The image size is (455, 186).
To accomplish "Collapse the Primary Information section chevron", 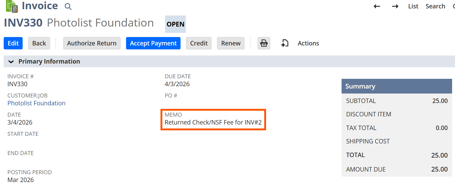I will coord(11,62).
